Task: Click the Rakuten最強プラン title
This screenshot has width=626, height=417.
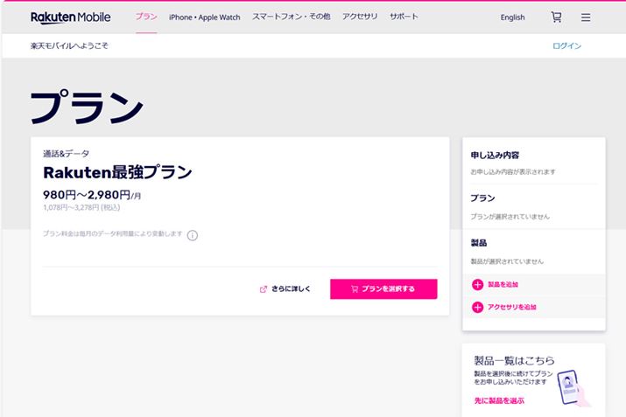Action: (x=117, y=172)
